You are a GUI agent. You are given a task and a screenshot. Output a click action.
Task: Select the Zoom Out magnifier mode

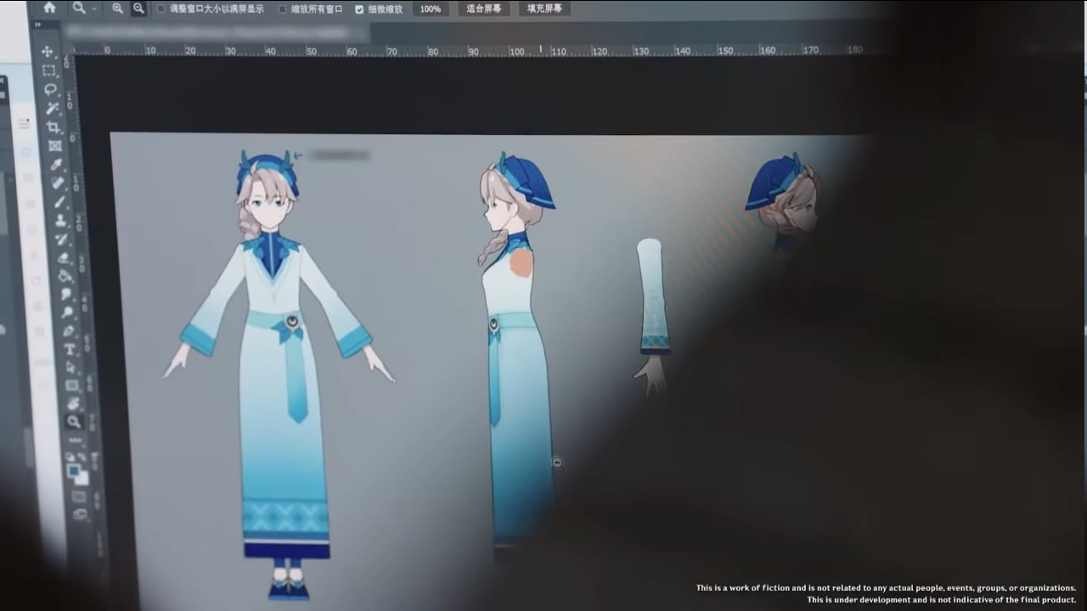(x=138, y=8)
